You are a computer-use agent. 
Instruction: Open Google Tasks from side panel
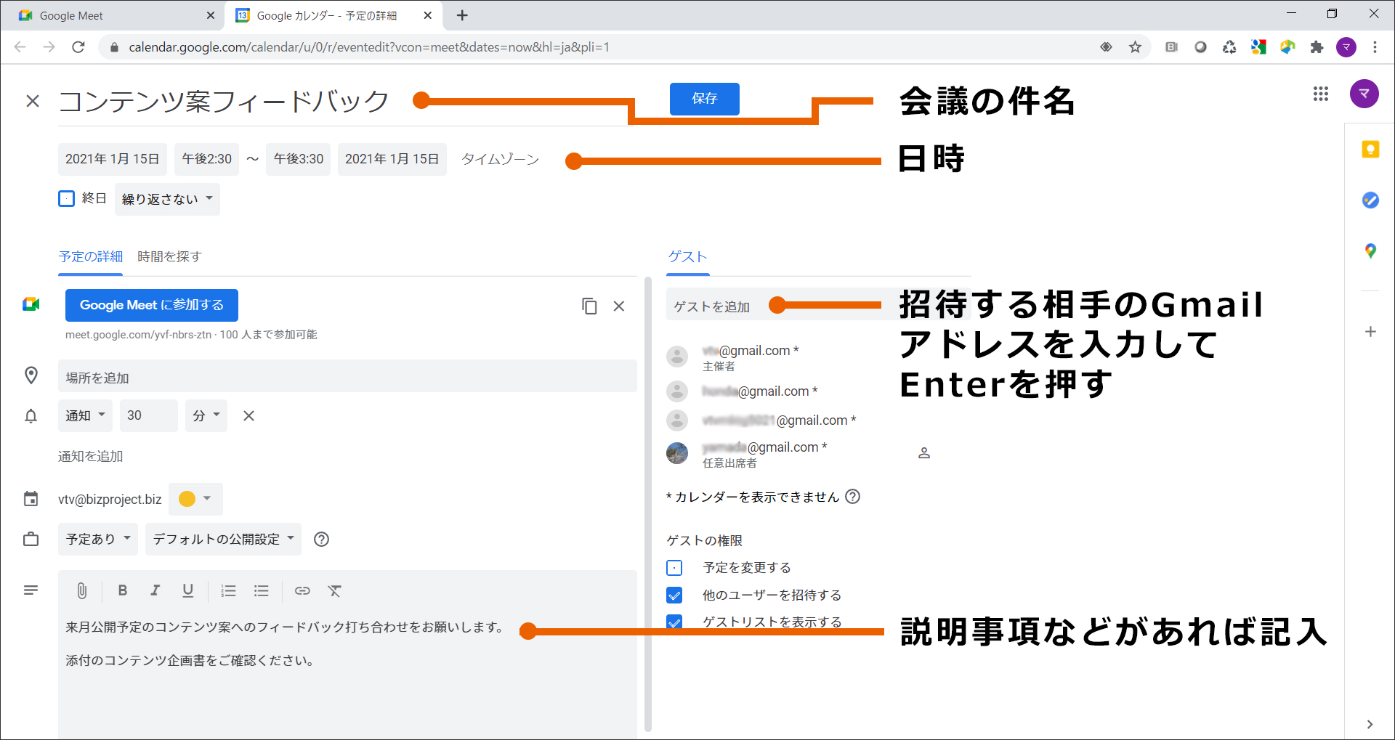[x=1370, y=200]
